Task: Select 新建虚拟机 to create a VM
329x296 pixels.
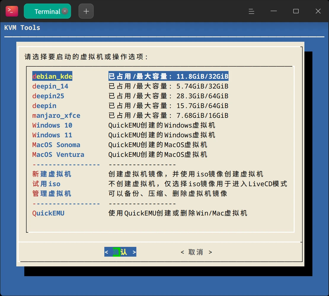Action: (52, 174)
